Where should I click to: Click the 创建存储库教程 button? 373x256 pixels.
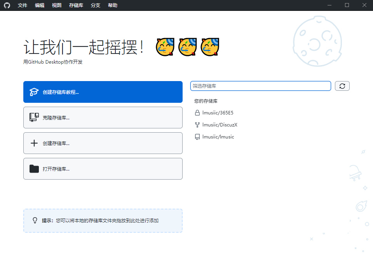103,92
